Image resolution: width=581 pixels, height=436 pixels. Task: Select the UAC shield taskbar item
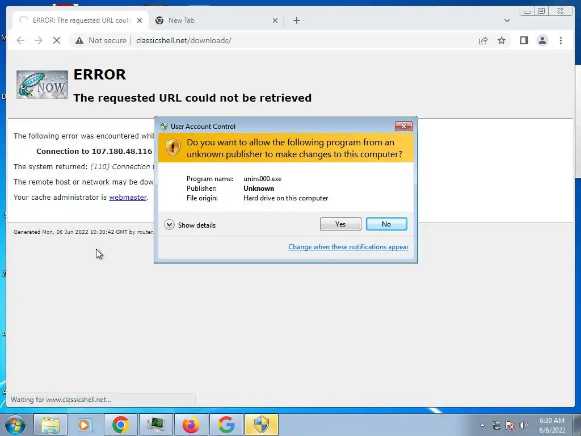coord(261,425)
